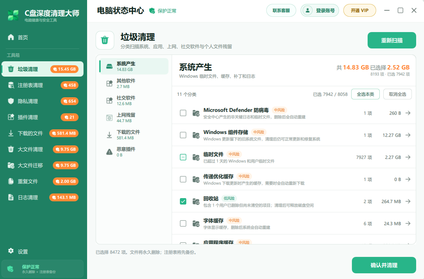Click the 重新扫描 button

click(392, 40)
